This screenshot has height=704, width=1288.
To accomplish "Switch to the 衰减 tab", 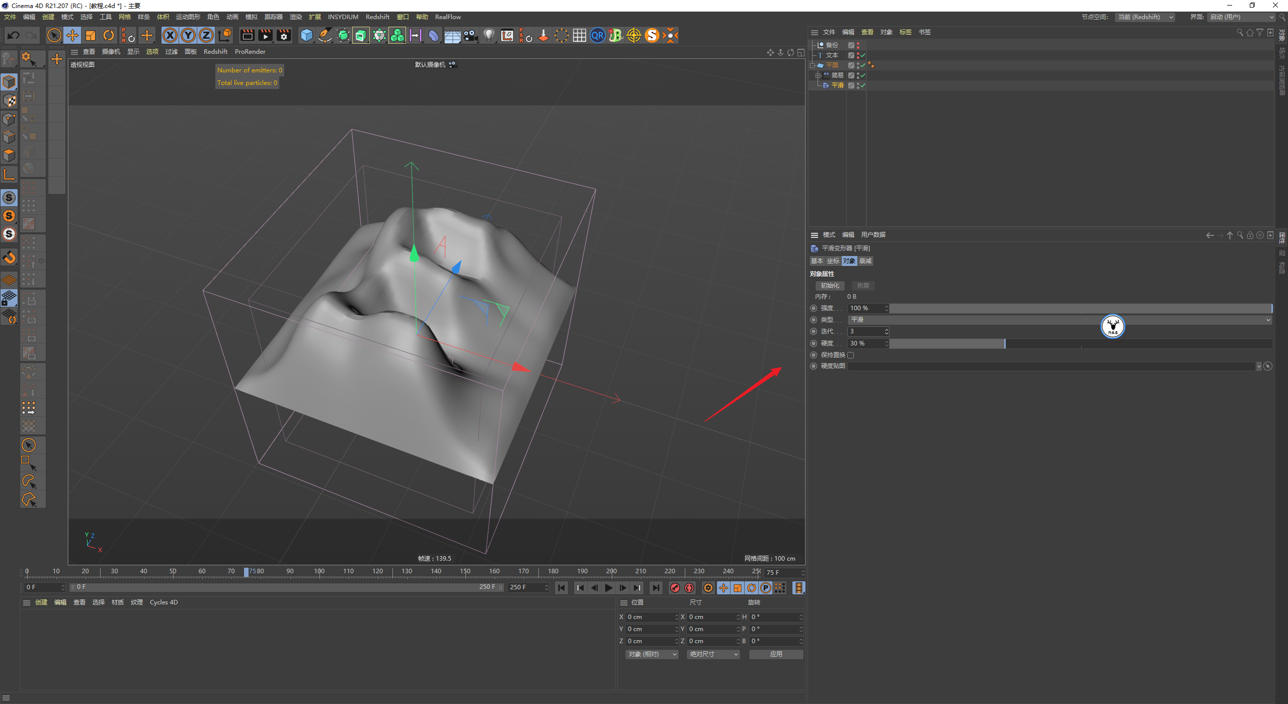I will click(x=865, y=261).
